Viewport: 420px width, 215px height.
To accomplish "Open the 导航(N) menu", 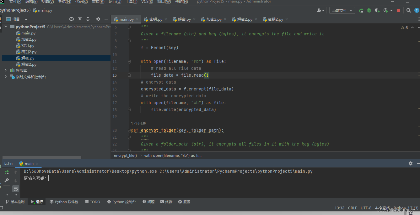I will coord(64,2).
